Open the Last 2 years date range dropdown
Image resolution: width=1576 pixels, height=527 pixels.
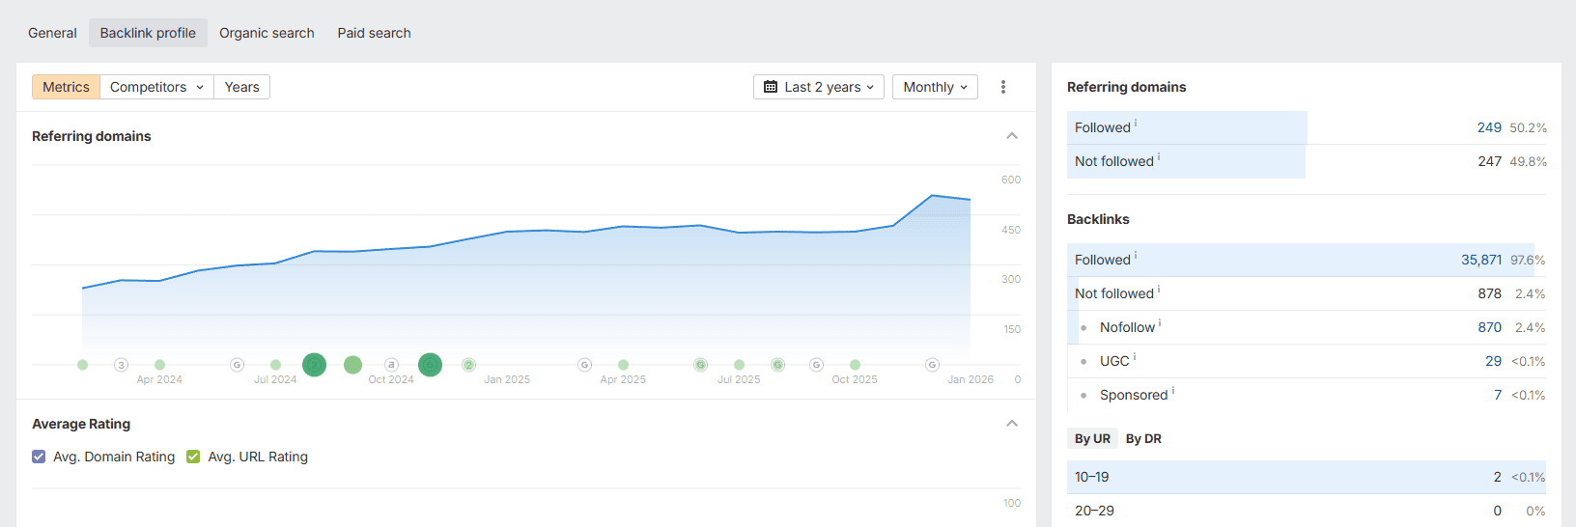tap(819, 87)
